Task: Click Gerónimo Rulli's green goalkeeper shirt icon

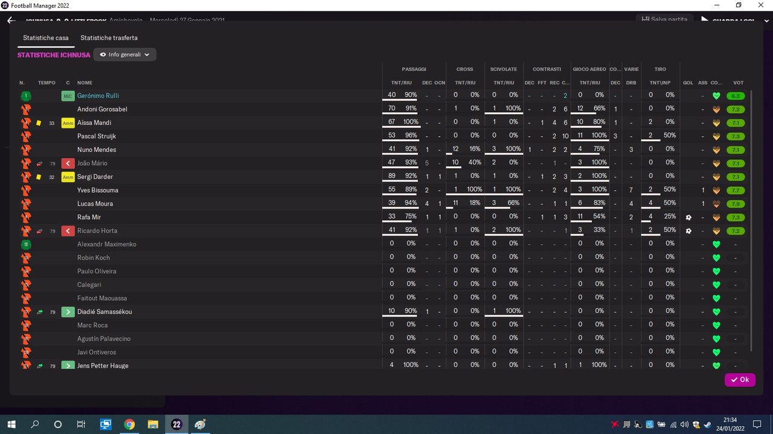Action: pyautogui.click(x=25, y=96)
